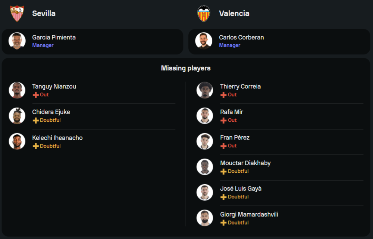Image resolution: width=373 pixels, height=239 pixels.
Task: Click the Valencia club crest icon
Action: click(204, 13)
